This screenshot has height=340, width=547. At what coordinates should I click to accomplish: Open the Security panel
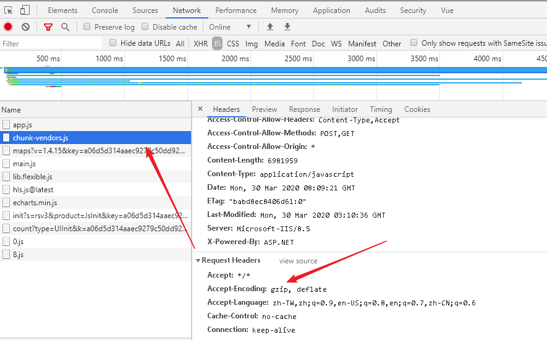pos(413,11)
